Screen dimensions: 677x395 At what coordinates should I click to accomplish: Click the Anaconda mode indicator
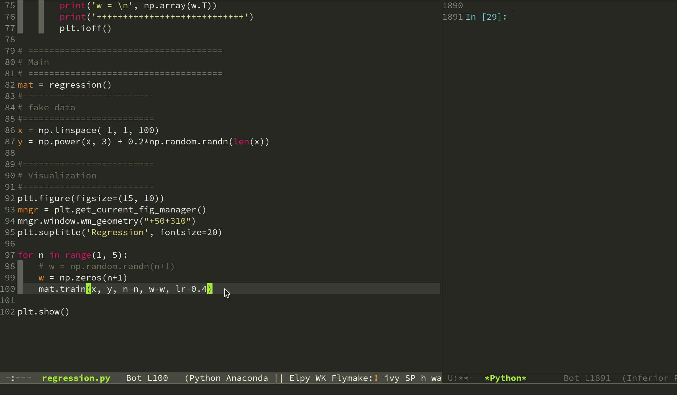(x=247, y=378)
